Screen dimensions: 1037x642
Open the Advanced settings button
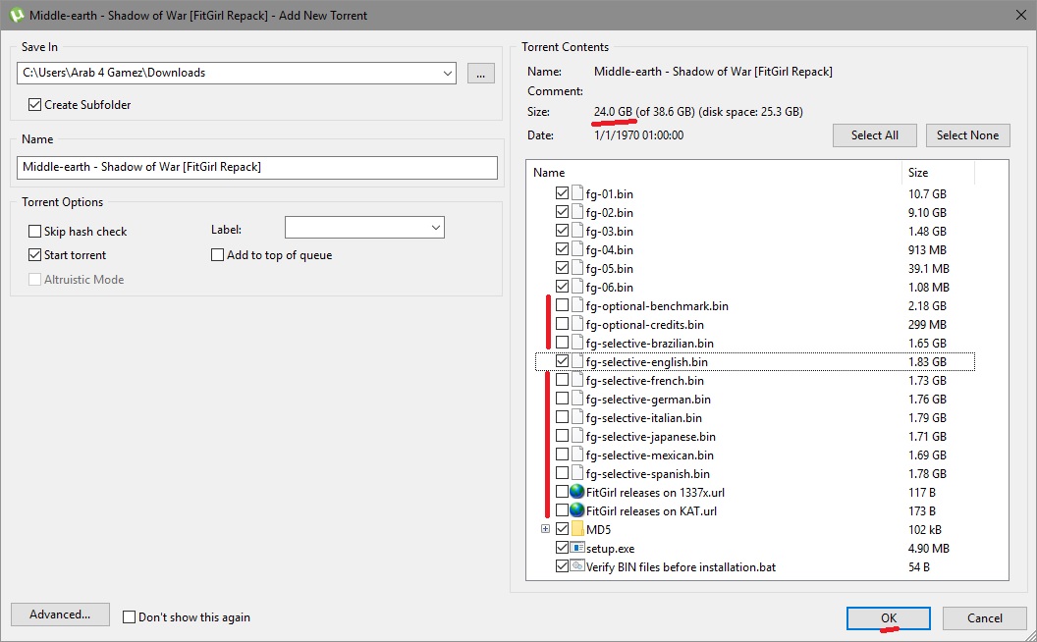[x=60, y=615]
